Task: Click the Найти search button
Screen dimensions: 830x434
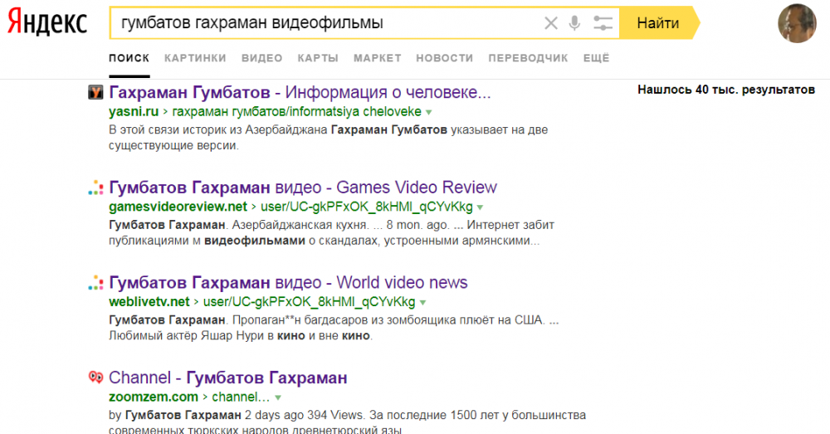Action: coord(658,22)
